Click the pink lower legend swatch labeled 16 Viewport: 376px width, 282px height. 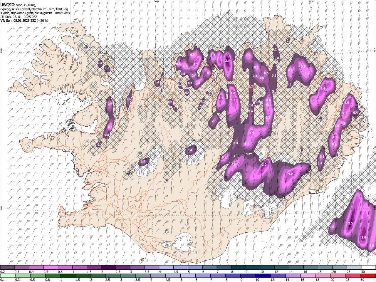coord(308,276)
